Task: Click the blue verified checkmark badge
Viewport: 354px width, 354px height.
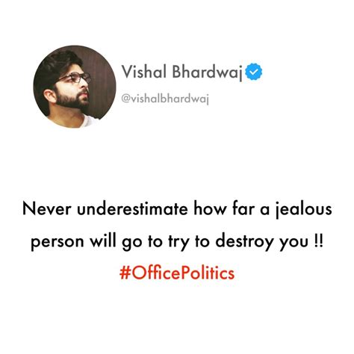Action: pyautogui.click(x=254, y=72)
